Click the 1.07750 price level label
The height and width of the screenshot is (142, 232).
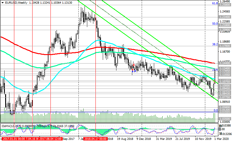(x=225, y=97)
